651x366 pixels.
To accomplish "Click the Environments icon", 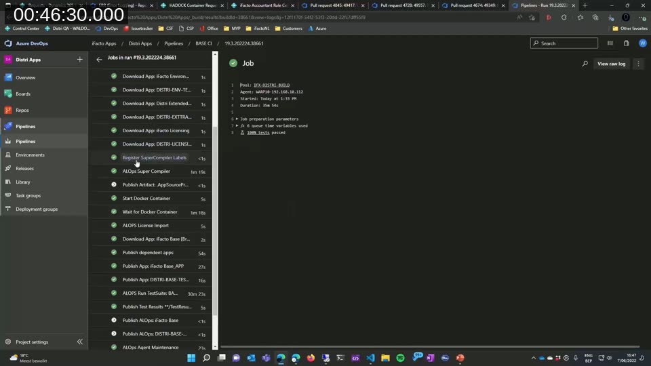I will tap(8, 155).
